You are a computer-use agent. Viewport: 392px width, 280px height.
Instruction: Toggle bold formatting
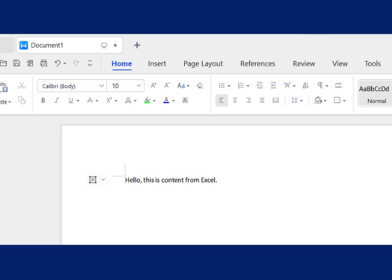(43, 100)
